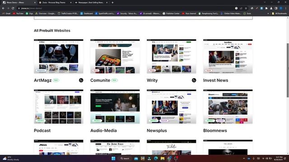The image size is (289, 162).
Task: Open the All Bookmarks folder
Action: tap(279, 13)
